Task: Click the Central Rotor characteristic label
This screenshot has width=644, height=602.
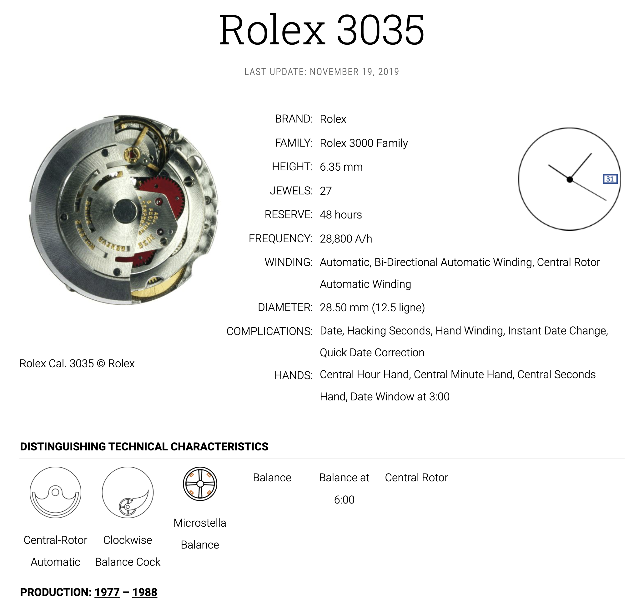Action: 416,478
